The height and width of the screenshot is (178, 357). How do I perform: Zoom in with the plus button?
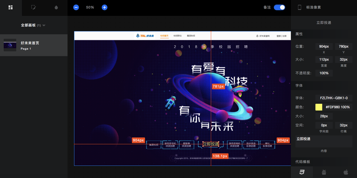click(104, 7)
